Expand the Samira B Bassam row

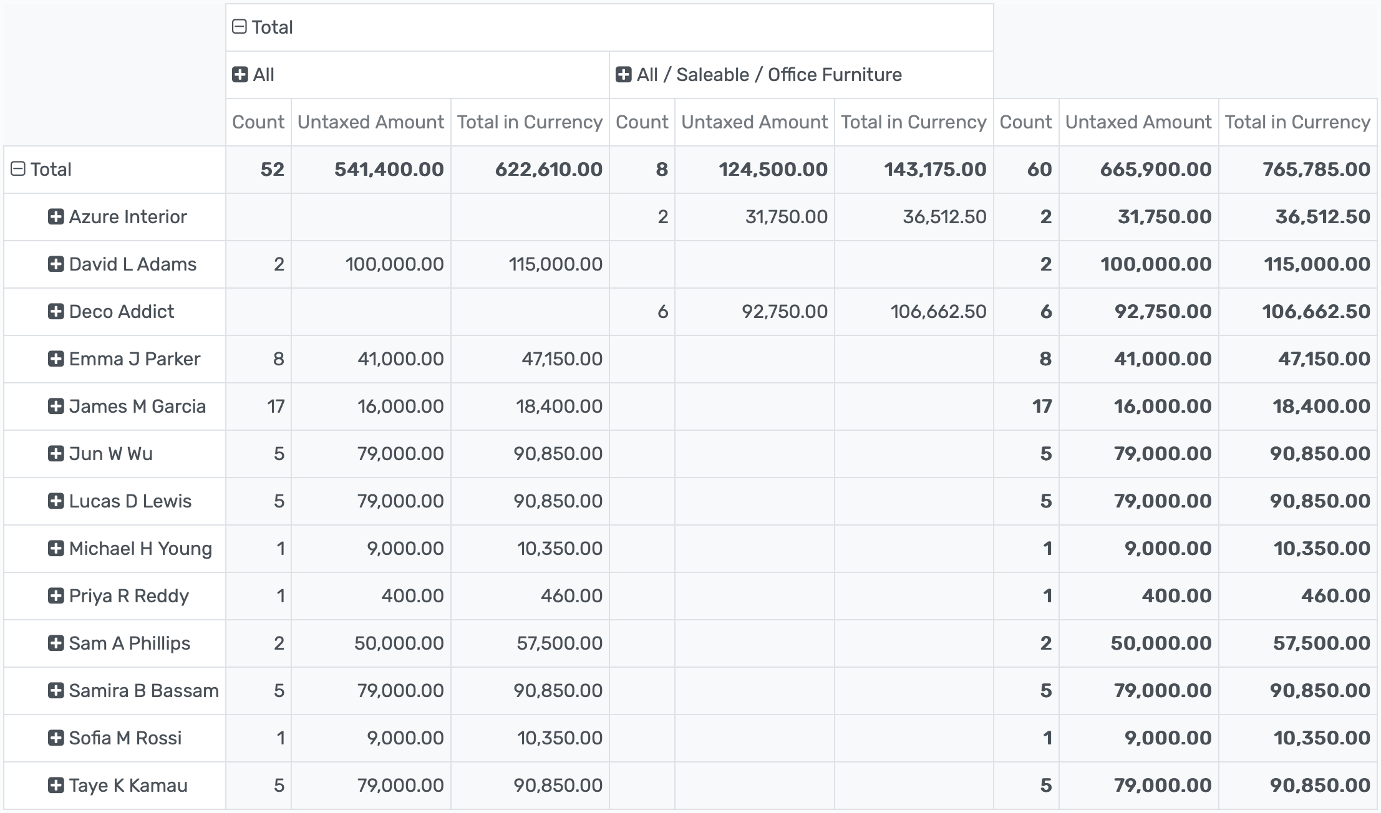pyautogui.click(x=56, y=690)
